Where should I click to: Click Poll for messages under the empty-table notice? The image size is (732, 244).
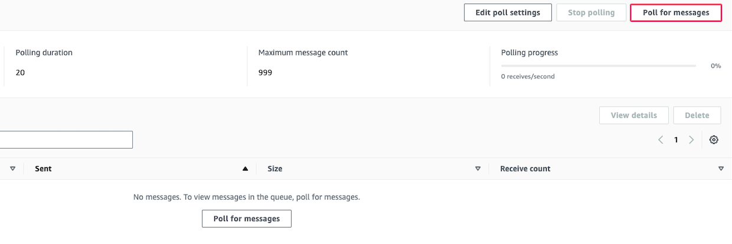tap(247, 218)
